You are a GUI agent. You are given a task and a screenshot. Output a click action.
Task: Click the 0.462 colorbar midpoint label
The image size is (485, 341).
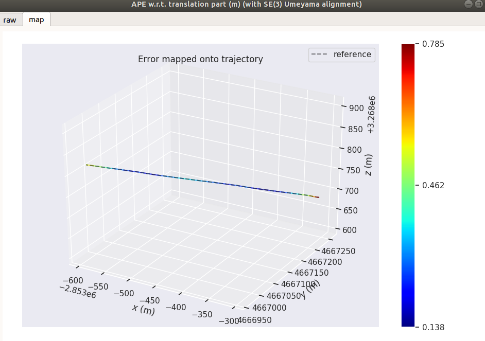(x=433, y=185)
